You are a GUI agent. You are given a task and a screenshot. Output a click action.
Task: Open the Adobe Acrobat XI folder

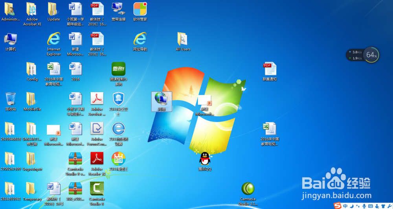(32, 14)
